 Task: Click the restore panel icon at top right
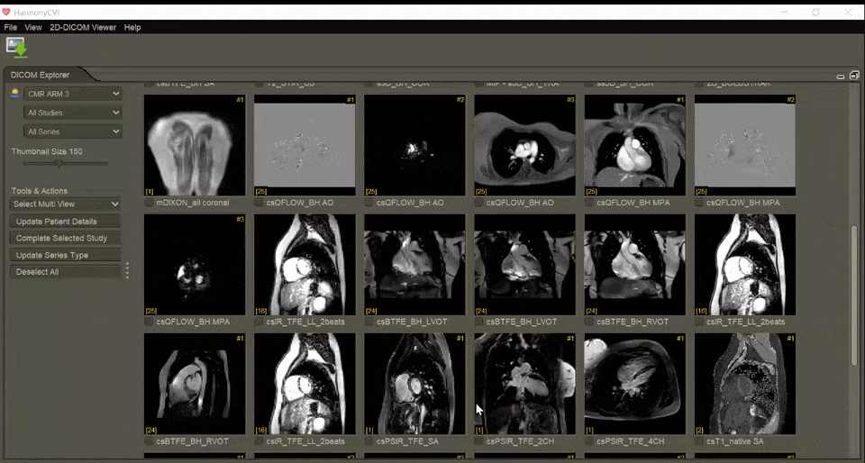pyautogui.click(x=854, y=75)
